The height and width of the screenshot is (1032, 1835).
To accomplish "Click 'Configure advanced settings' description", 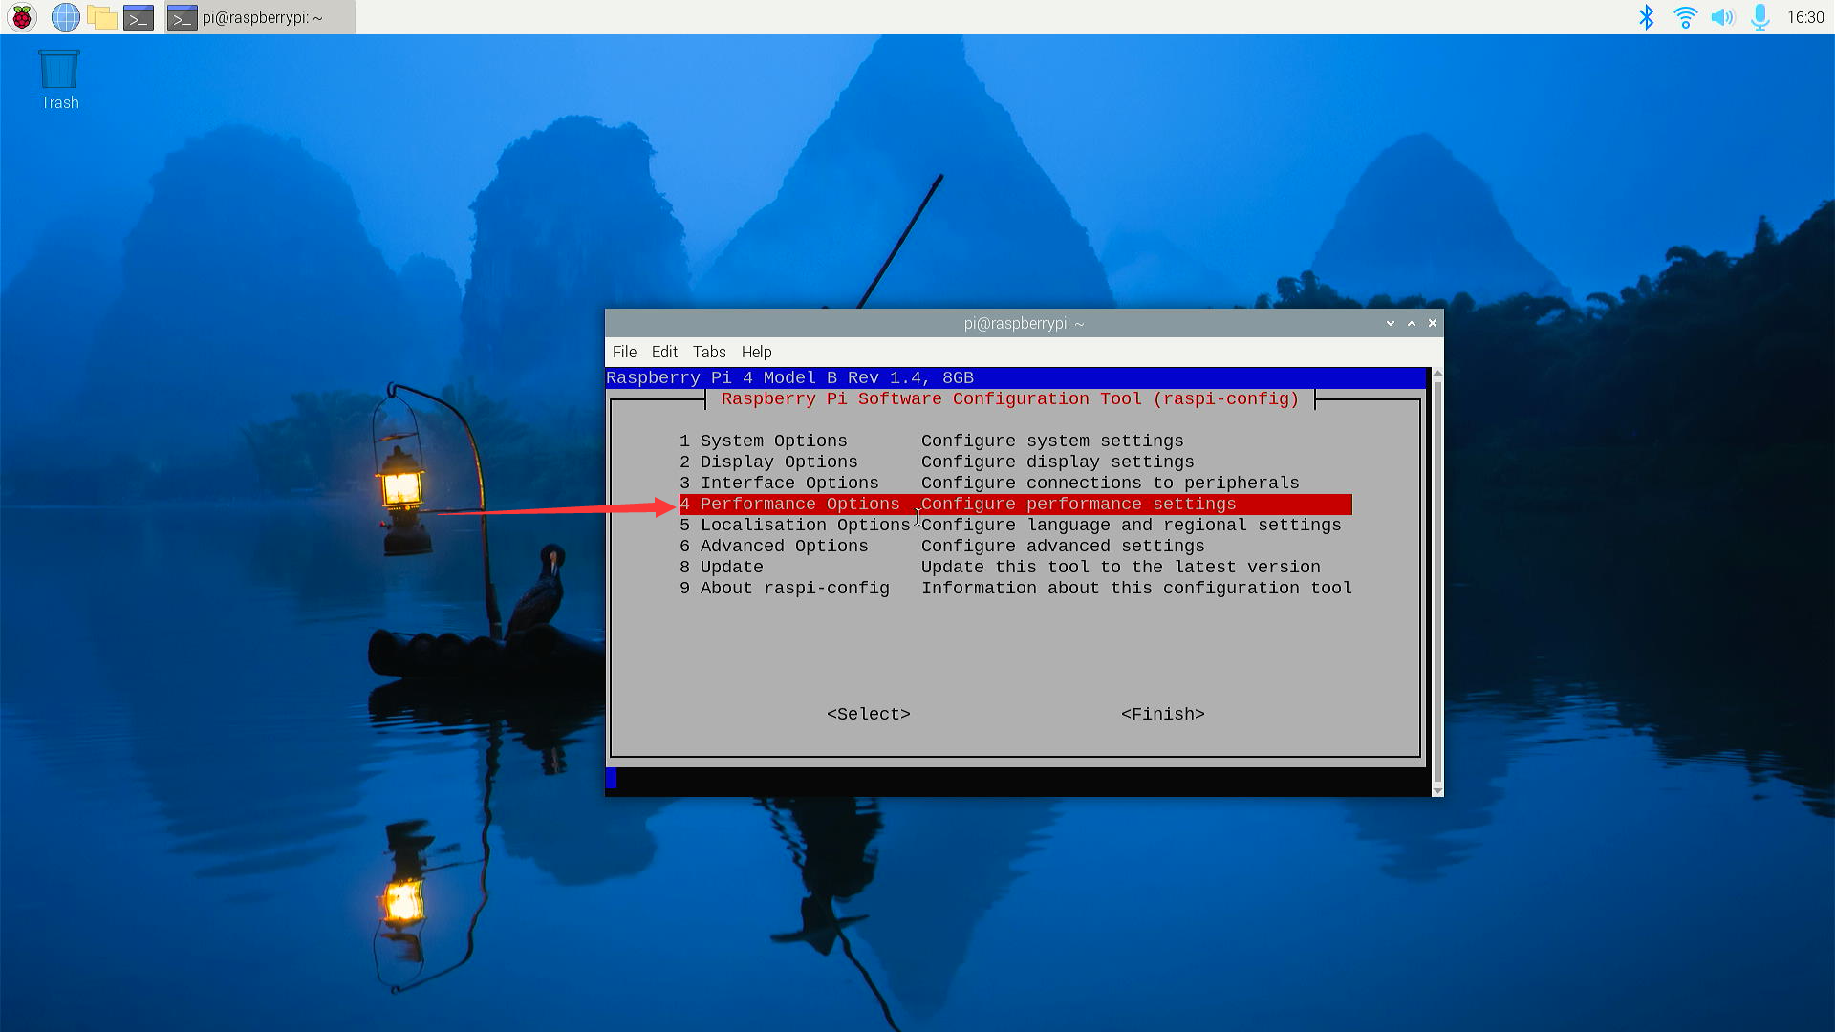I will [x=1063, y=546].
